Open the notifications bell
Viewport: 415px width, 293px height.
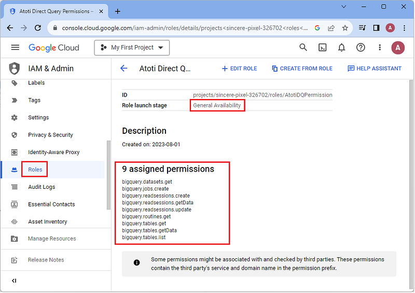click(x=341, y=48)
